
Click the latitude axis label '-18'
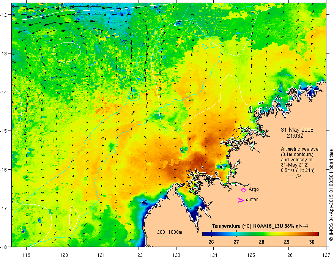pos(4,247)
